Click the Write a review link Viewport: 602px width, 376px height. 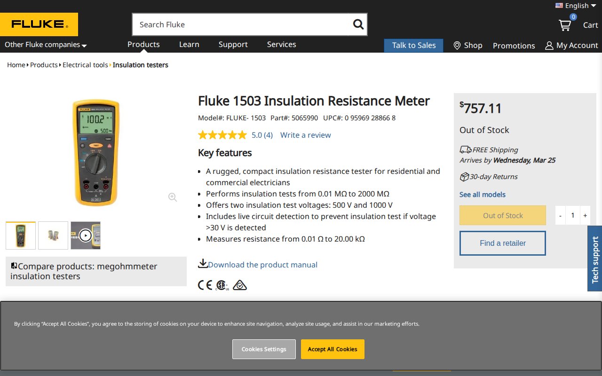click(306, 135)
